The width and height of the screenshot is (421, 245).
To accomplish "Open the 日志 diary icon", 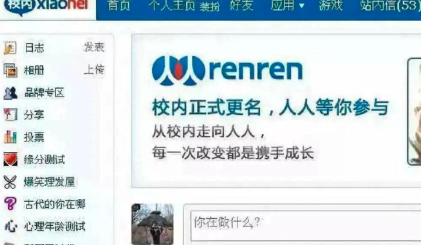I will click(10, 47).
